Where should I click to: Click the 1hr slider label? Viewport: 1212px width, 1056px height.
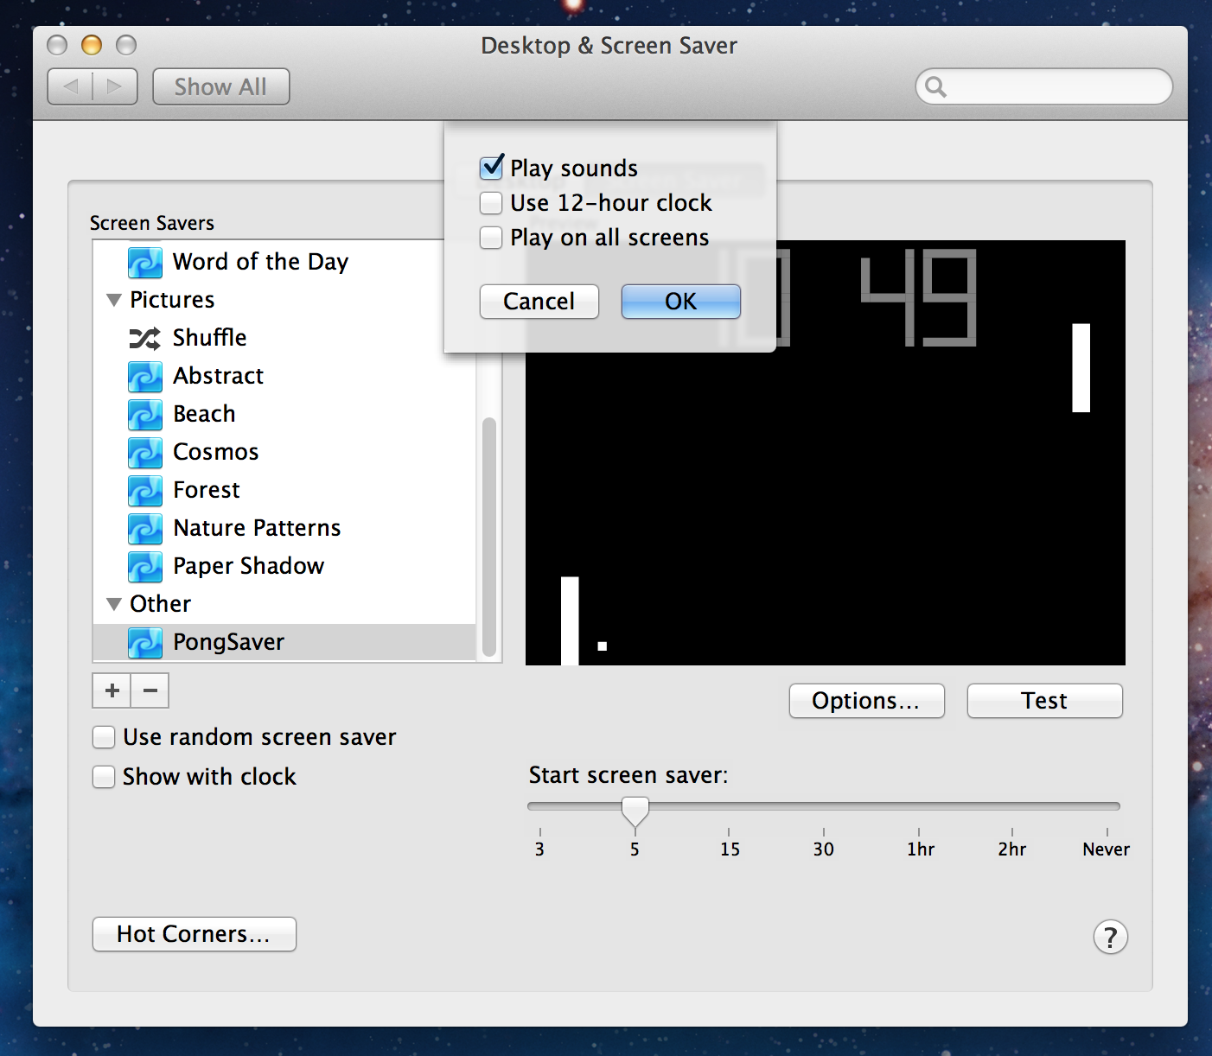click(x=920, y=849)
